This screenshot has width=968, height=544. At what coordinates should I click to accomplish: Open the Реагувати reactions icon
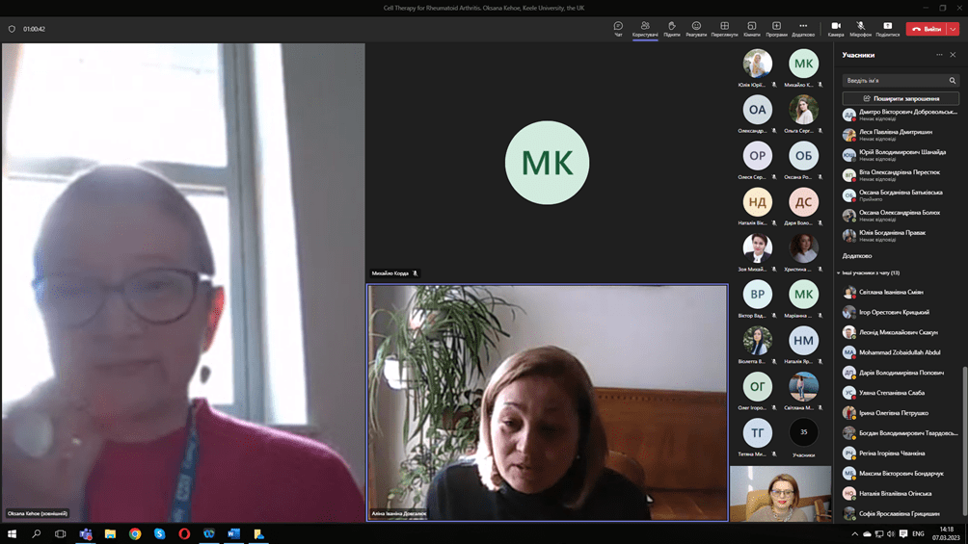pyautogui.click(x=696, y=29)
